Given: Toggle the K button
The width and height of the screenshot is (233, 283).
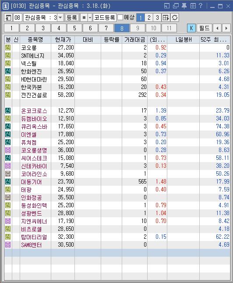Looking at the screenshot, I should pos(191,28).
